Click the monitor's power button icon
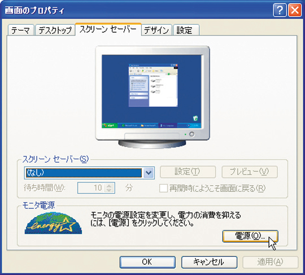This screenshot has height=275, width=305. 191,134
